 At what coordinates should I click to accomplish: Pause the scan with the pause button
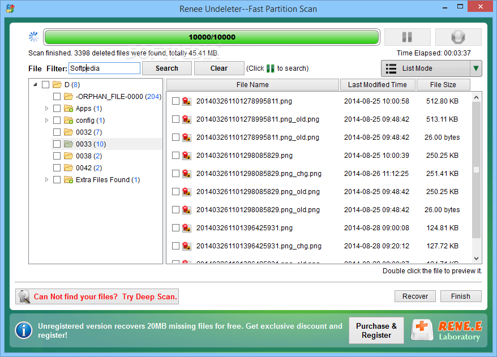408,37
